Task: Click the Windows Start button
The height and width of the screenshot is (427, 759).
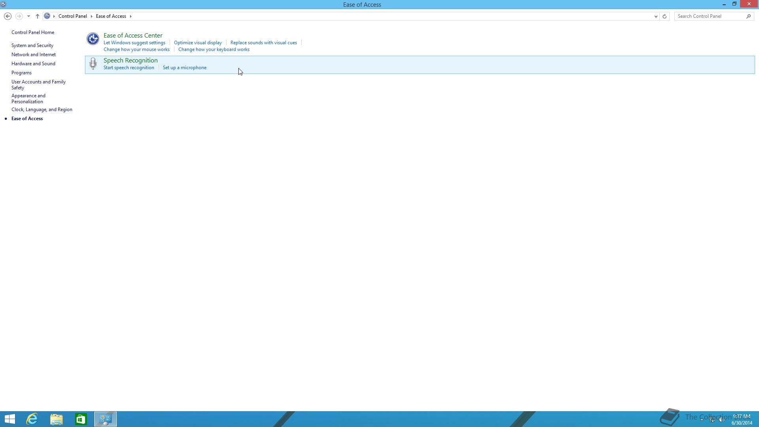Action: (10, 419)
